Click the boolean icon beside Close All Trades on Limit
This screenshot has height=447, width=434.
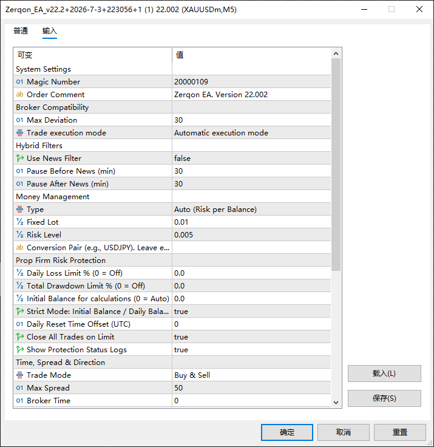[x=19, y=337]
